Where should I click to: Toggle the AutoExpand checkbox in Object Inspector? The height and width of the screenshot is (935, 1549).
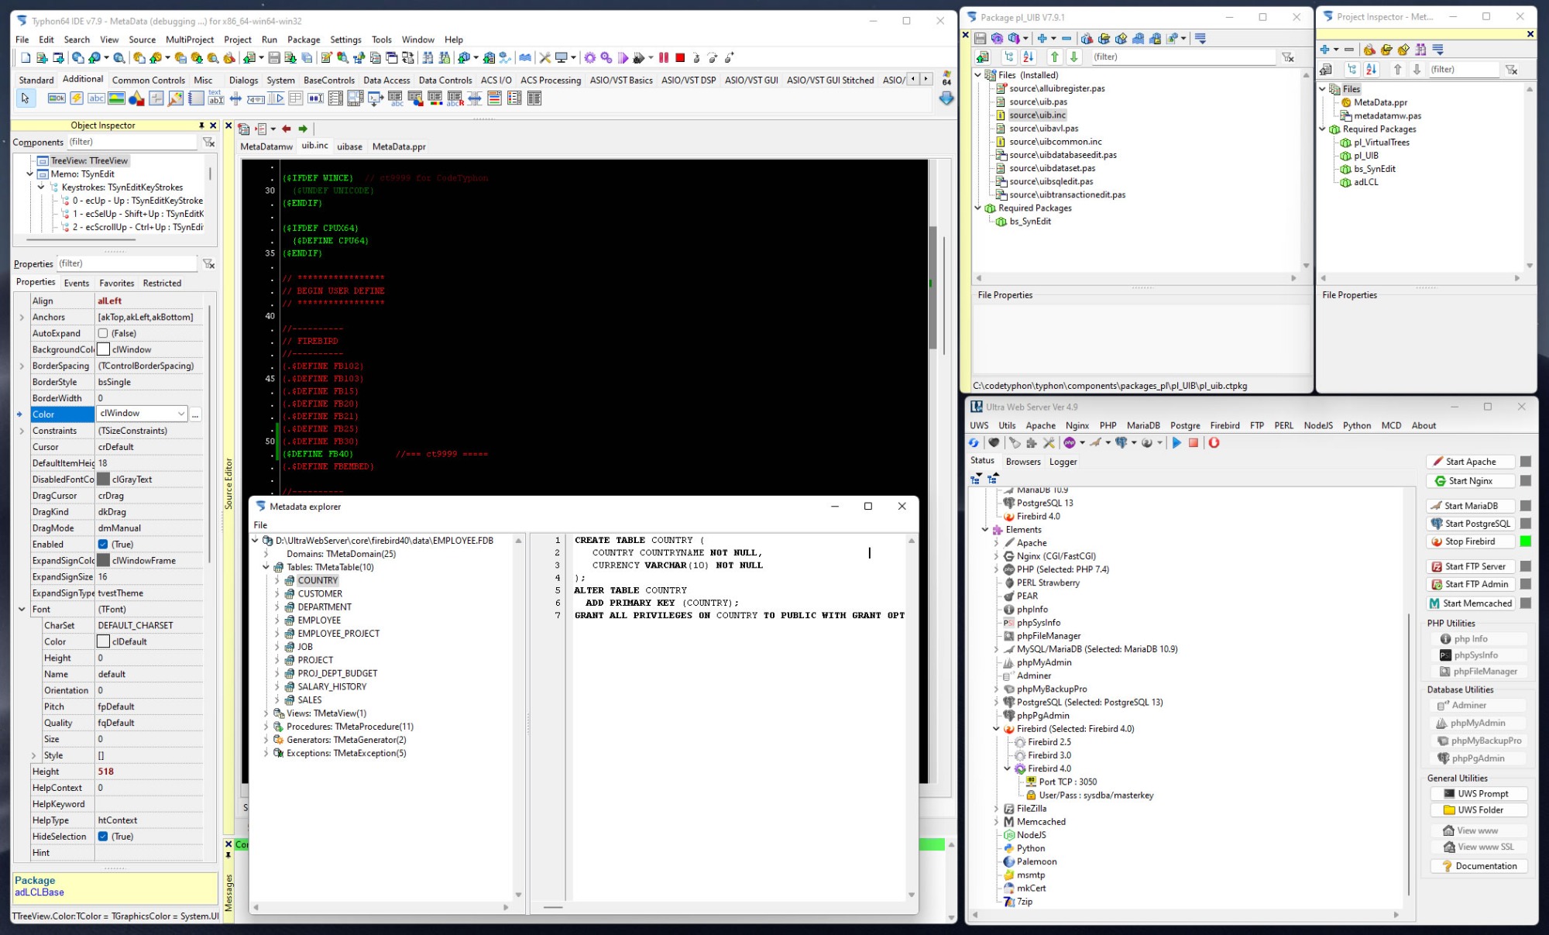point(103,334)
